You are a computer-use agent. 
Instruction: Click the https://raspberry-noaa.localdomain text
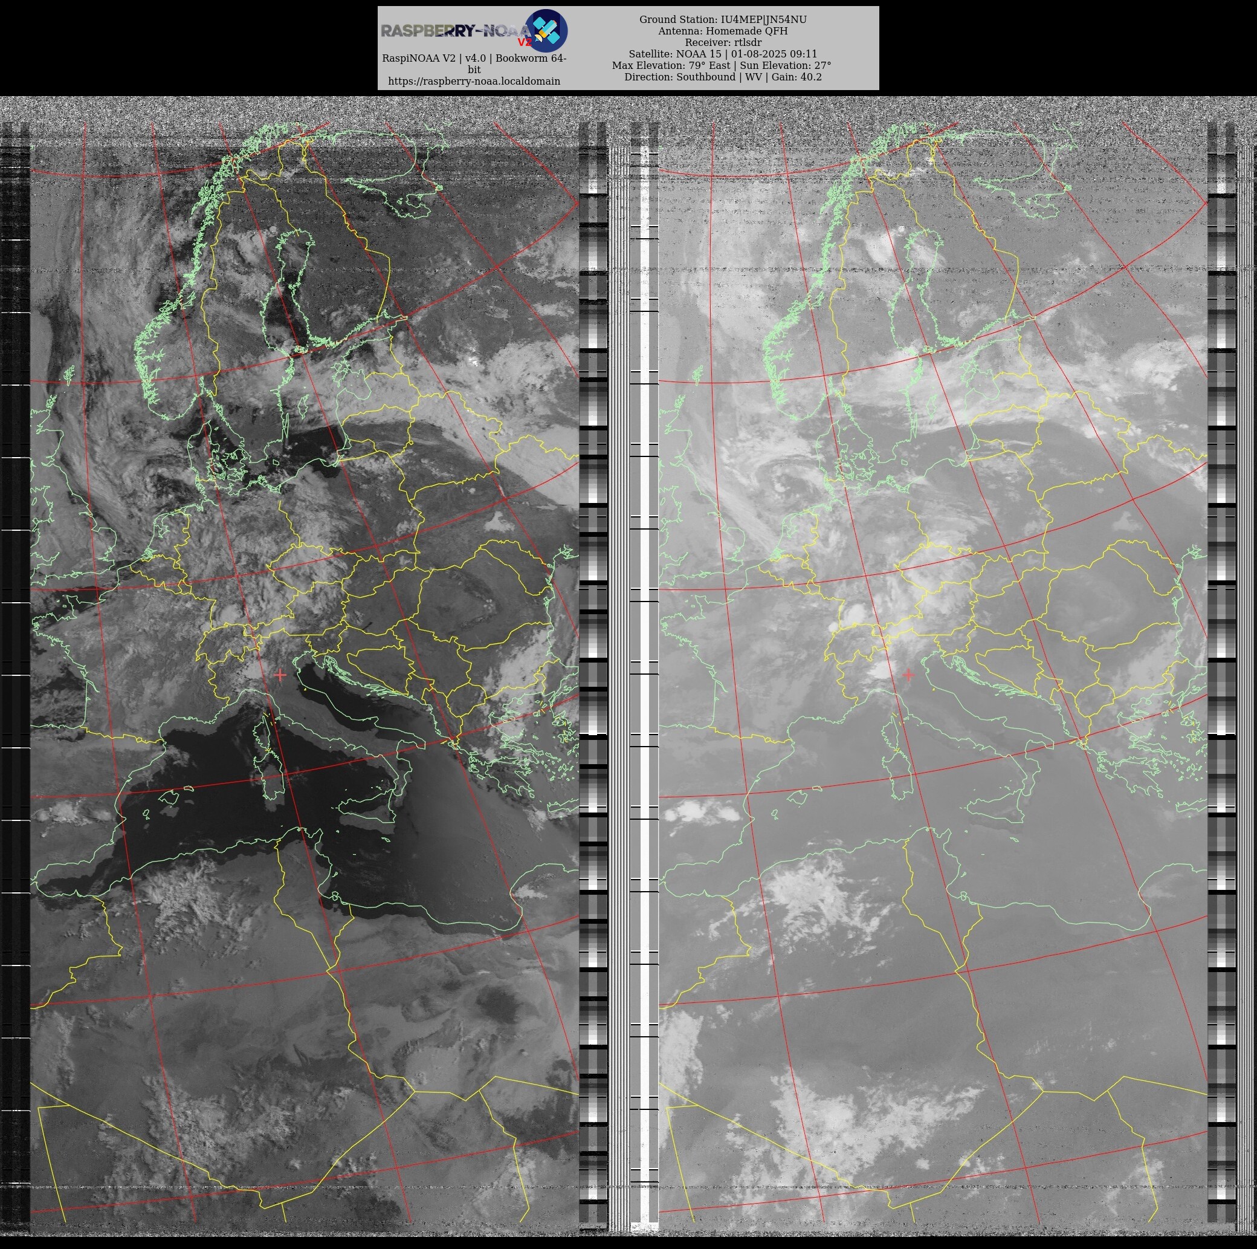point(474,82)
